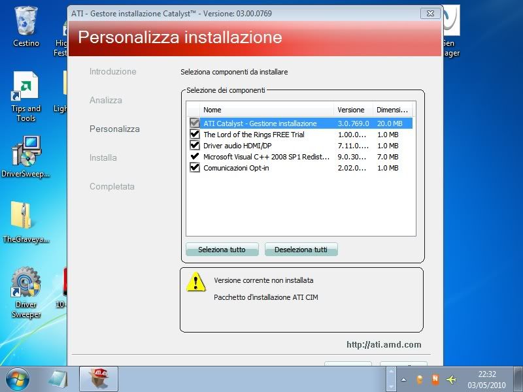Show hidden tray icons arrow
The height and width of the screenshot is (392, 523).
tap(403, 380)
